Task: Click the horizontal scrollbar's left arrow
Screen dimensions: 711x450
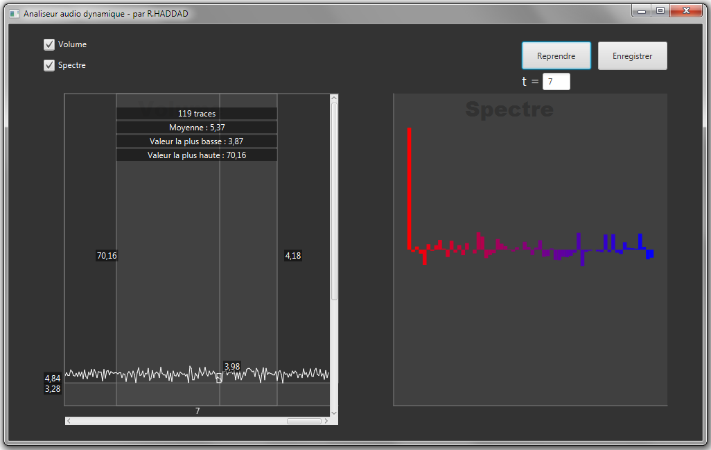Action: pos(69,421)
